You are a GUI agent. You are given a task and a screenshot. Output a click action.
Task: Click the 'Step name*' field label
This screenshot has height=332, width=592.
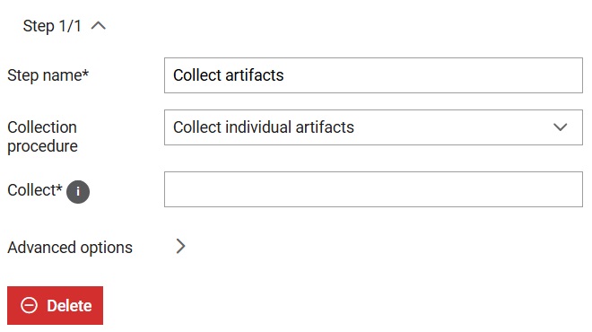[x=48, y=75]
